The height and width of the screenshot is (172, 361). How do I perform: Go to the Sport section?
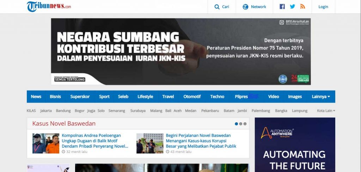click(104, 97)
